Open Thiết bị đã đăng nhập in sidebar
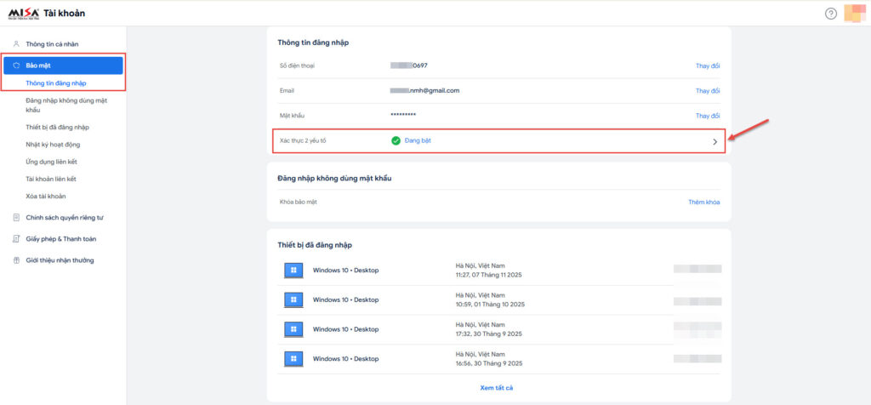 pos(57,127)
